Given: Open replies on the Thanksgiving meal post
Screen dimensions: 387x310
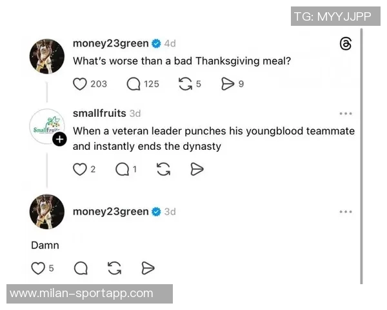Looking at the screenshot, I should click(x=134, y=84).
